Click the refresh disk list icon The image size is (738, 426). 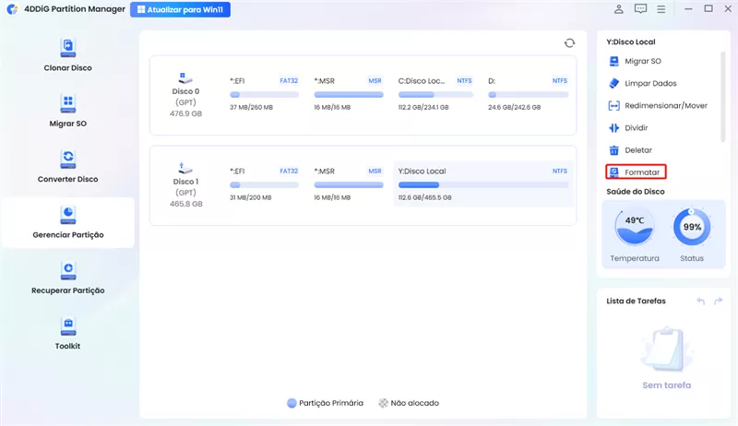[x=569, y=43]
